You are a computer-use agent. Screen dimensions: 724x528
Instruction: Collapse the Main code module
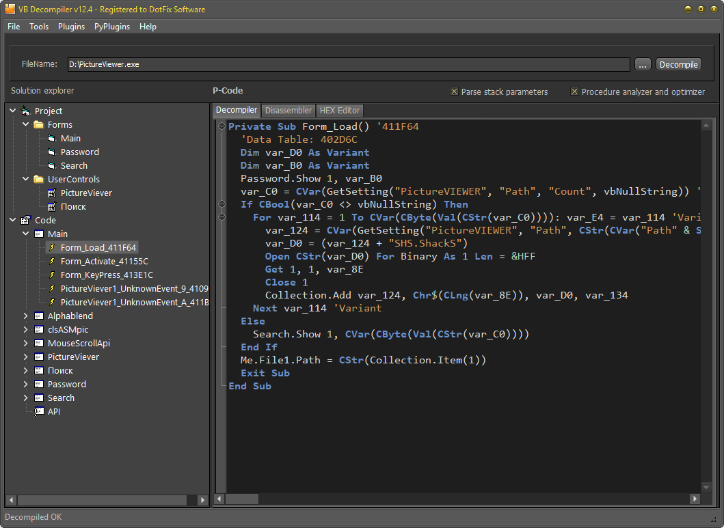(x=26, y=234)
